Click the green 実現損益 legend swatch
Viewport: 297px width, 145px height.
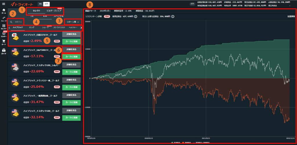point(172,143)
